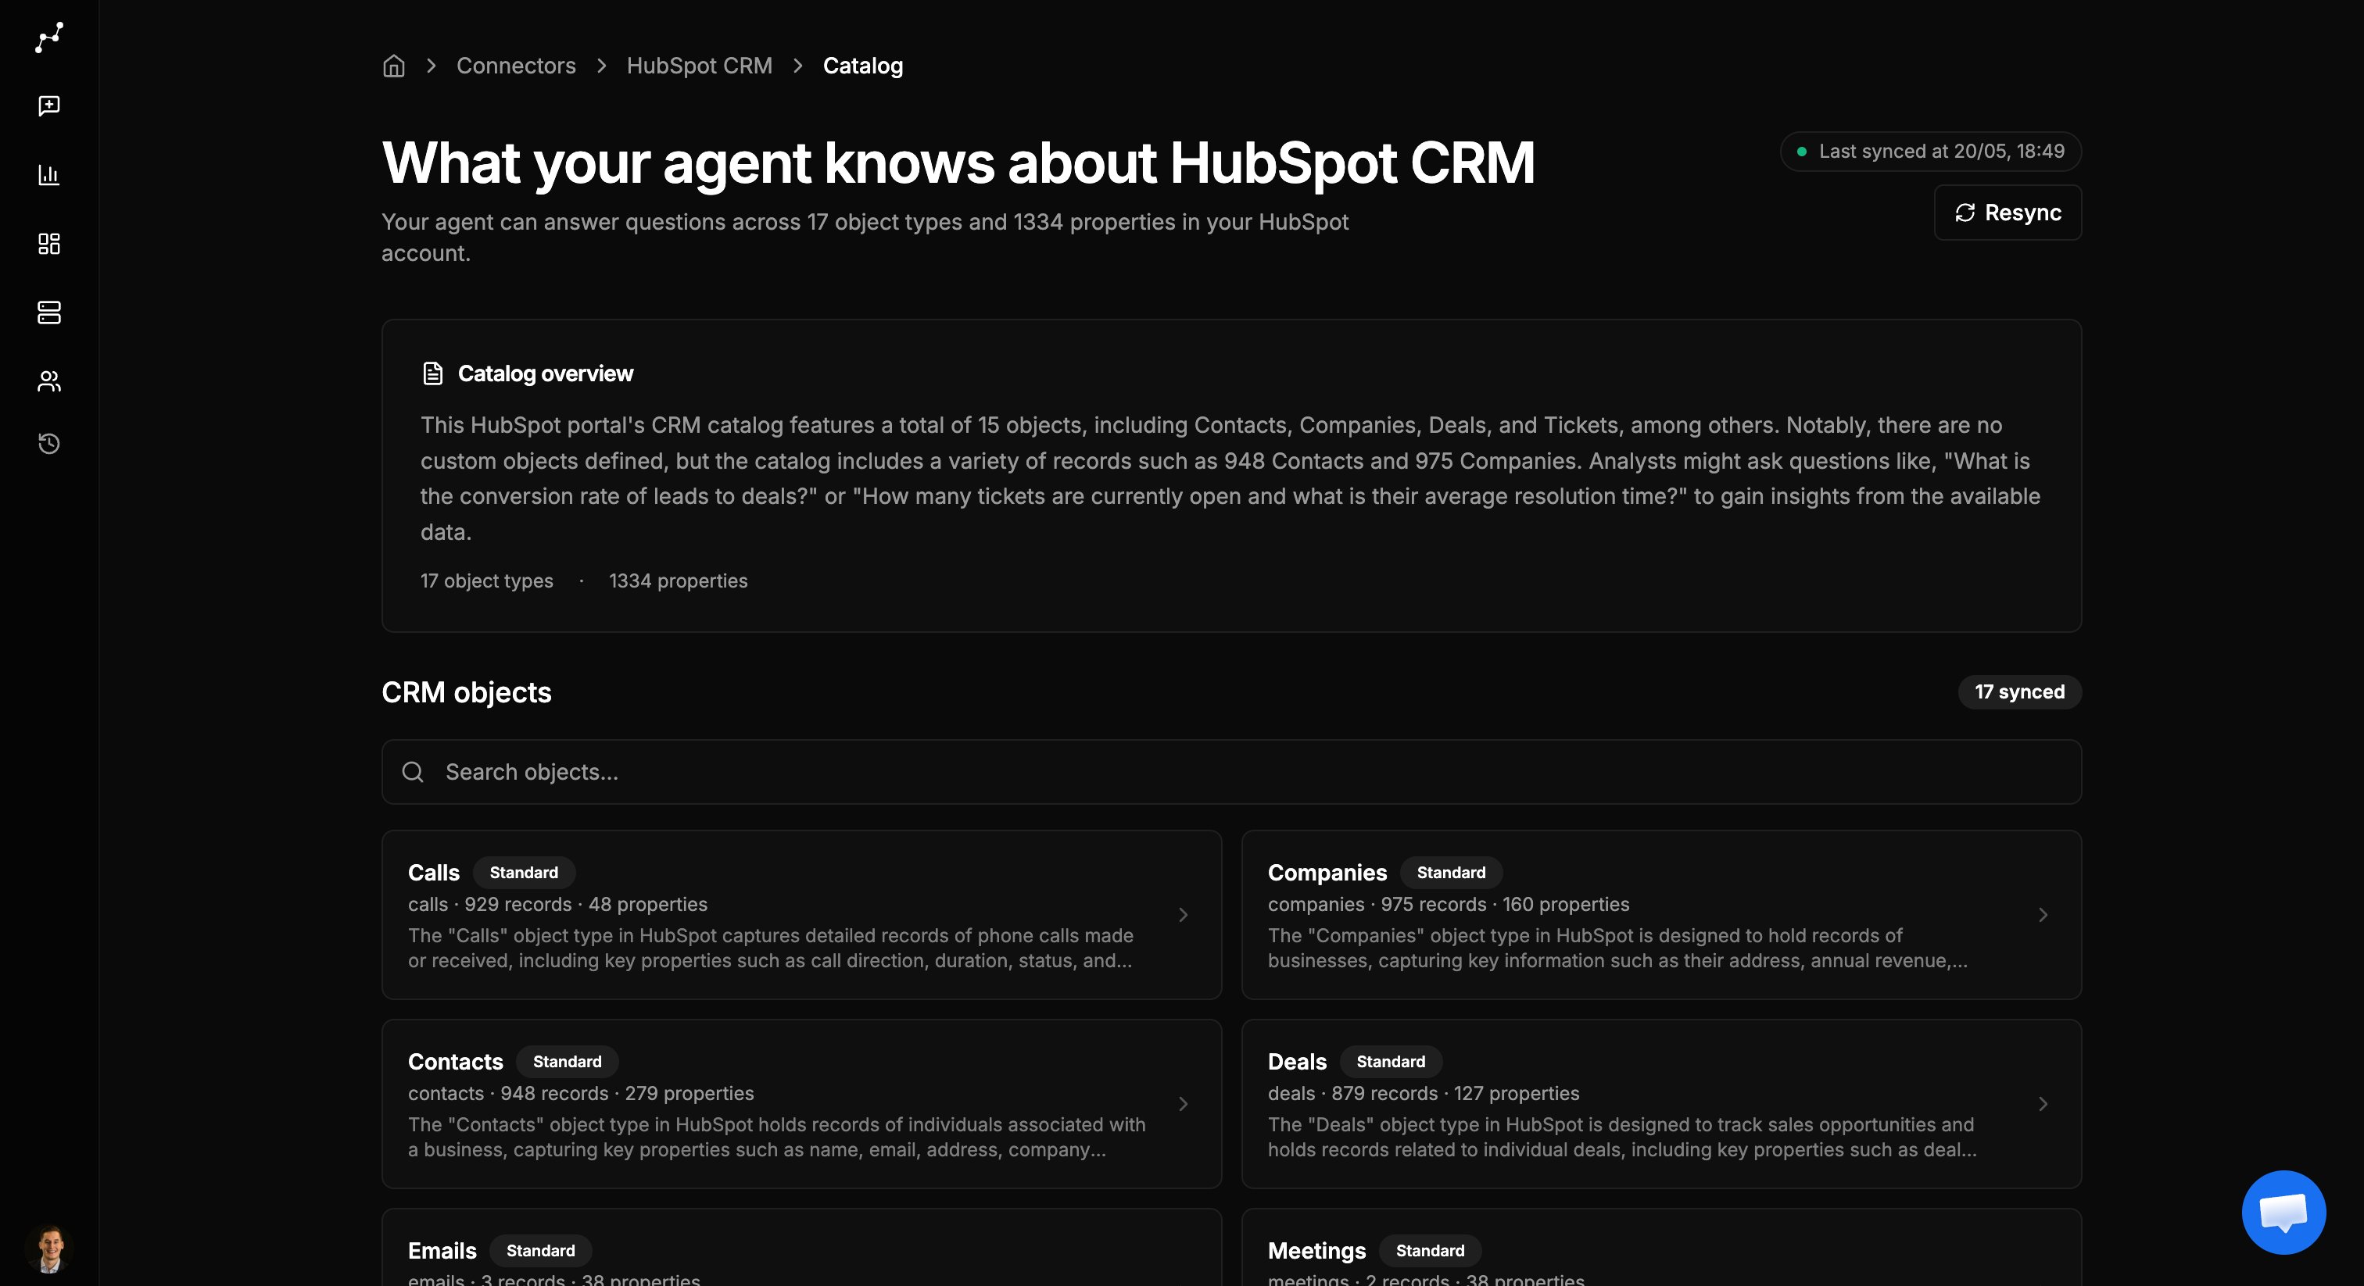Image resolution: width=2364 pixels, height=1286 pixels.
Task: Click the Catalog overview document icon
Action: tap(432, 373)
